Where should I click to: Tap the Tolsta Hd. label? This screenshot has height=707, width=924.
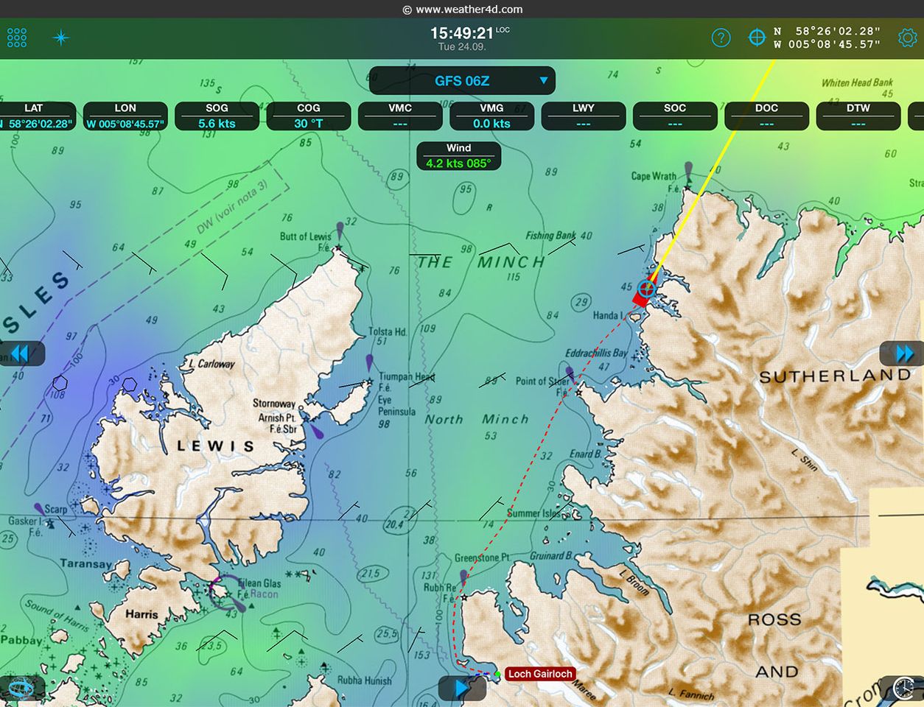coord(388,332)
